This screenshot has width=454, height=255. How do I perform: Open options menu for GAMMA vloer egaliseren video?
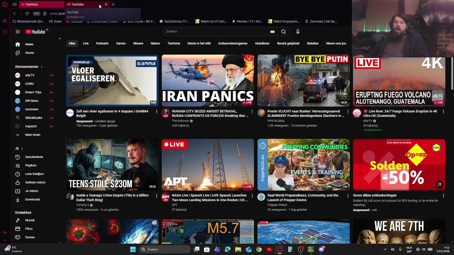coord(156,111)
